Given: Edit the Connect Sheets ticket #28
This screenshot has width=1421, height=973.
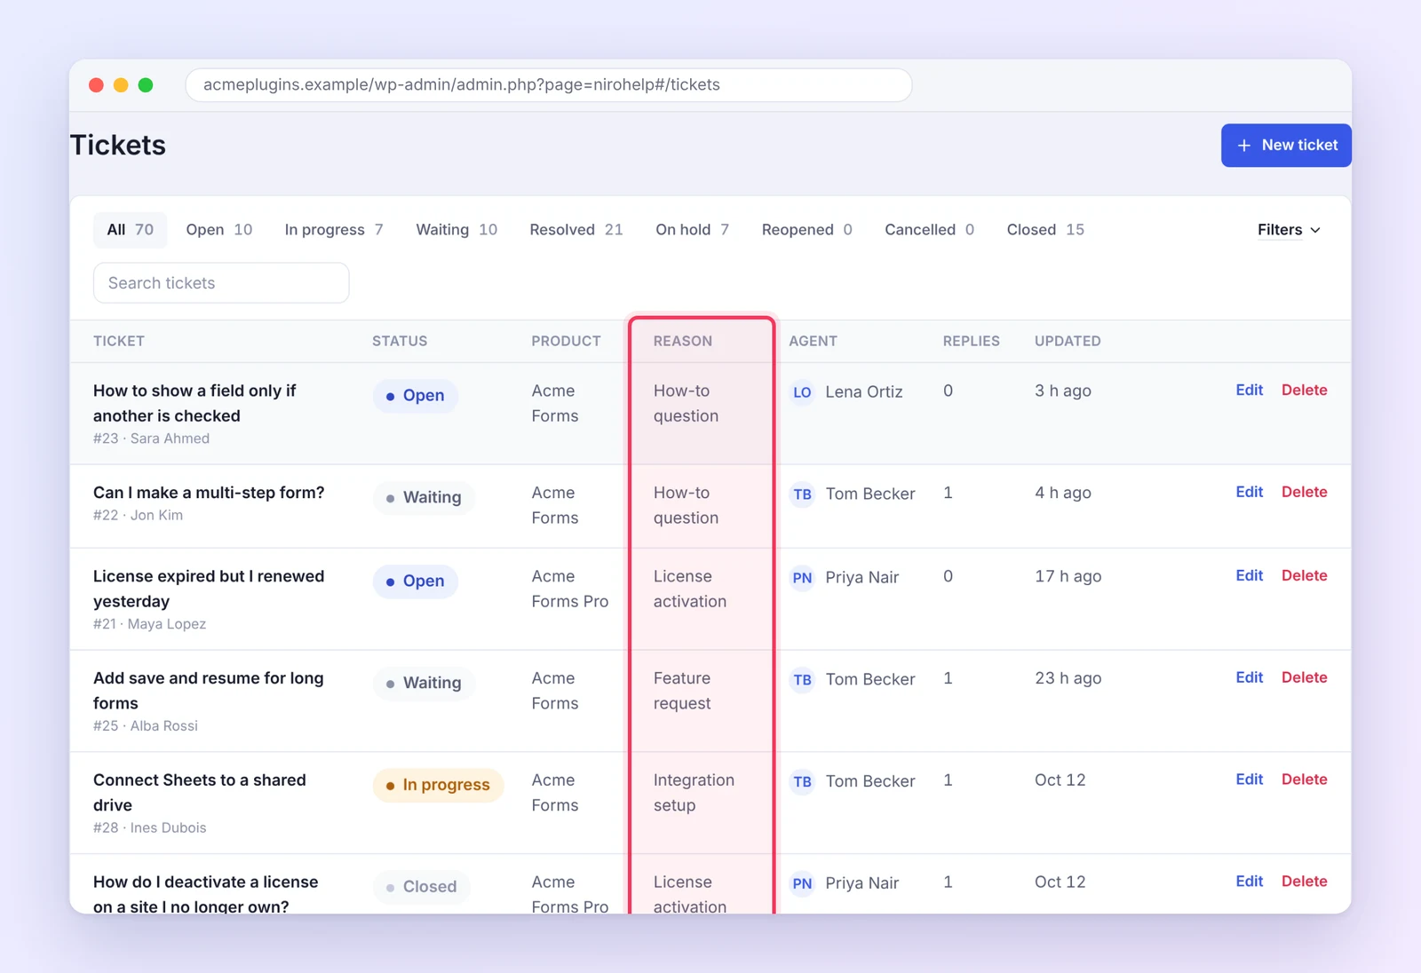Looking at the screenshot, I should (1249, 779).
